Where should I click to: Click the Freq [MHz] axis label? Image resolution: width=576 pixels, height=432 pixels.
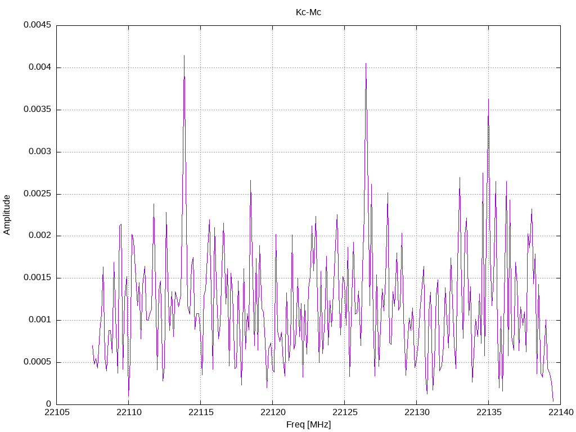(308, 425)
